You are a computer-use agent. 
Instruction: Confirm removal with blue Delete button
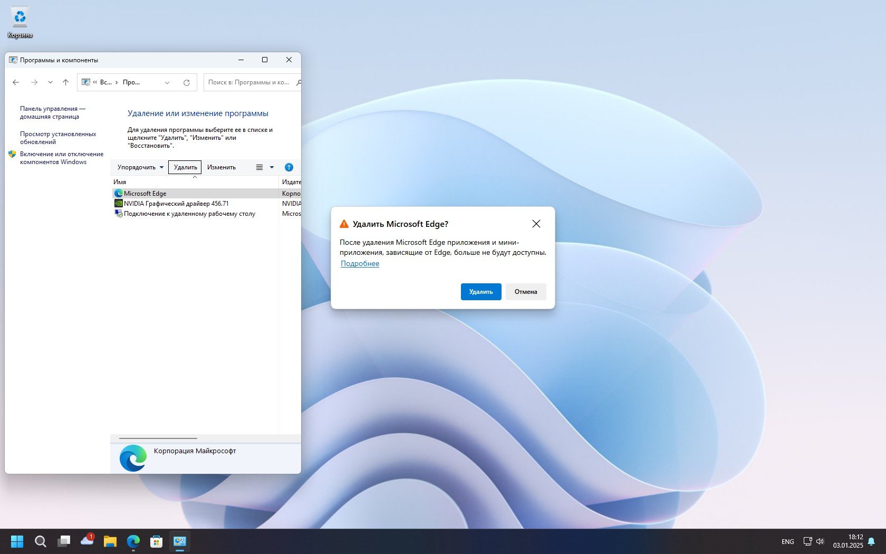coord(480,292)
